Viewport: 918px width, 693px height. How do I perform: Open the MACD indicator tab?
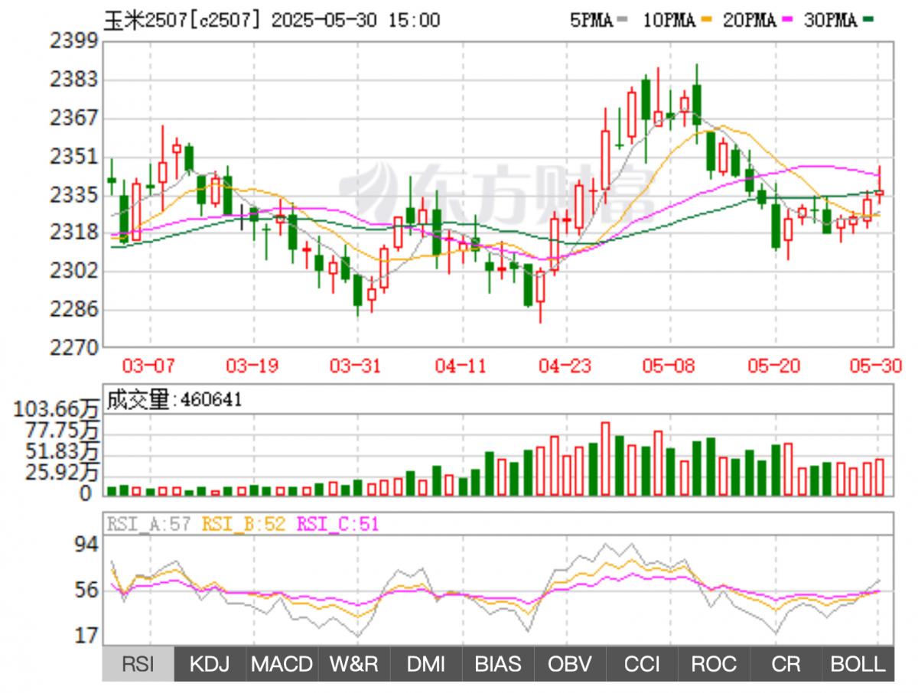coord(282,664)
